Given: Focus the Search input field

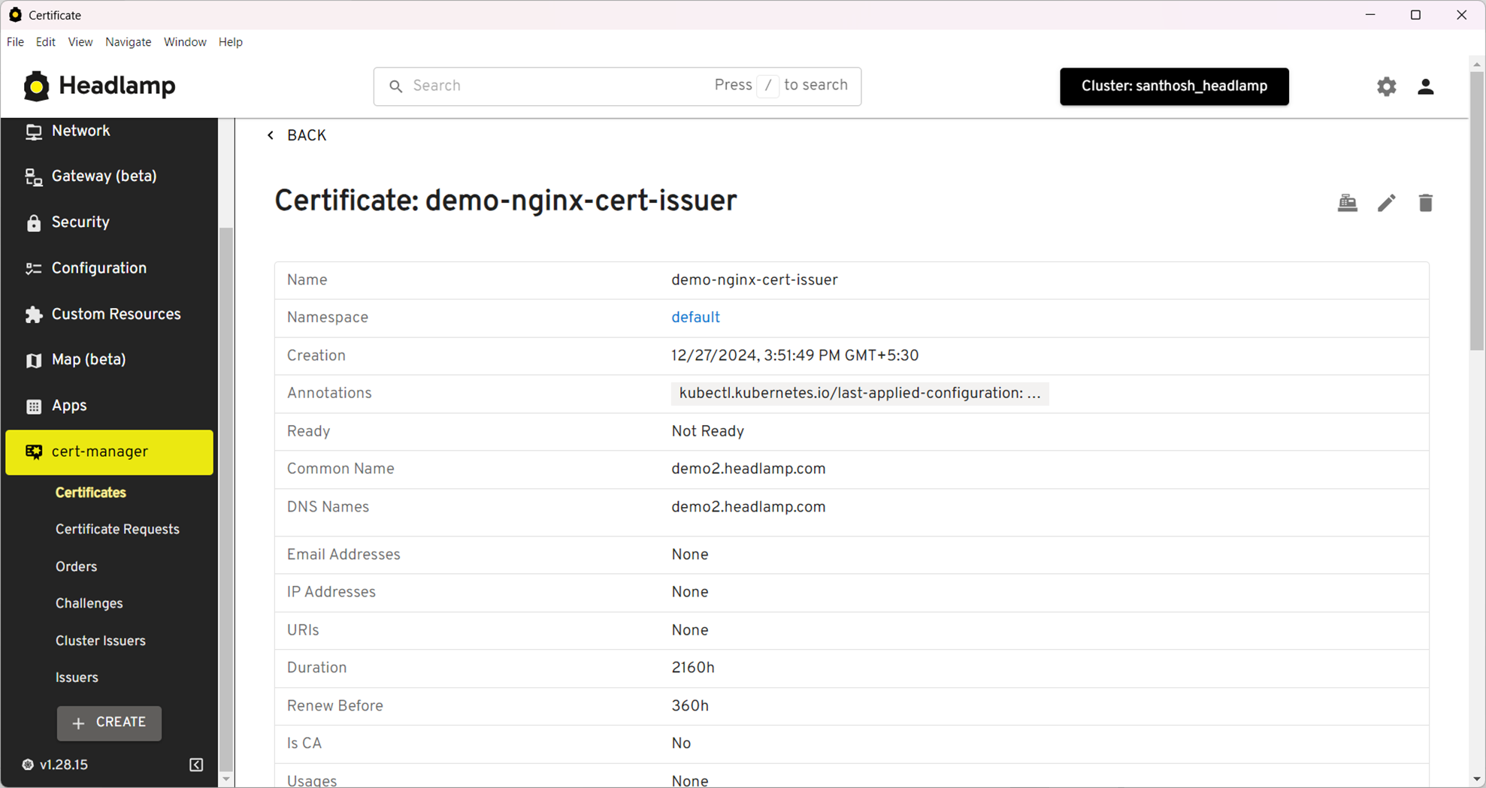Looking at the screenshot, I should 617,86.
